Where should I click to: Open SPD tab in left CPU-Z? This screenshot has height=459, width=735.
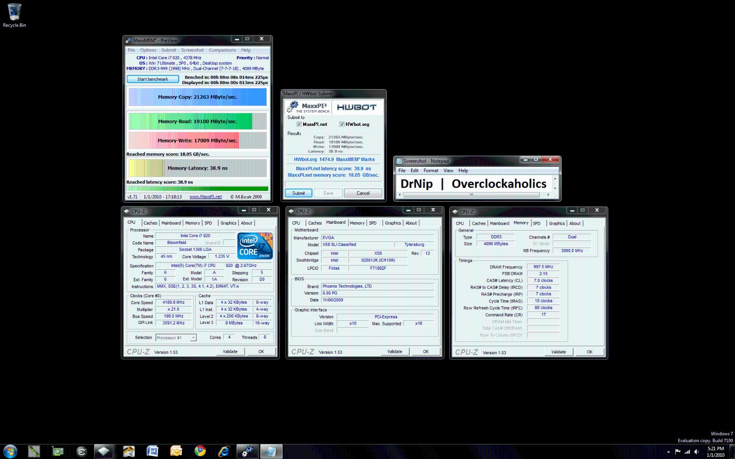pyautogui.click(x=208, y=223)
